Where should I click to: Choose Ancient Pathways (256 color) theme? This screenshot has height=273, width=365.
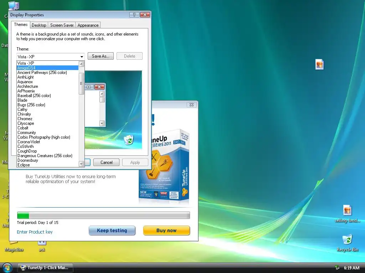tap(48, 73)
